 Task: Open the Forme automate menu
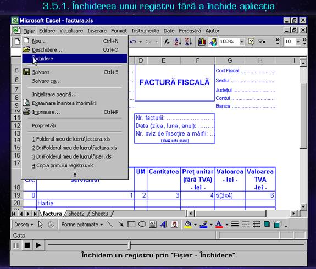[82, 225]
